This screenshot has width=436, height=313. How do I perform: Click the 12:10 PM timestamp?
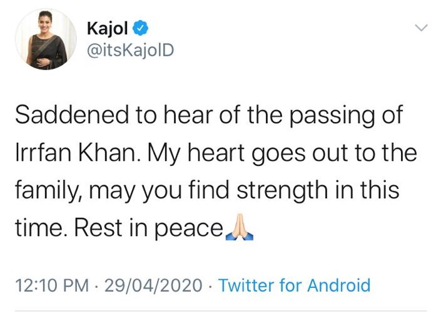(52, 285)
